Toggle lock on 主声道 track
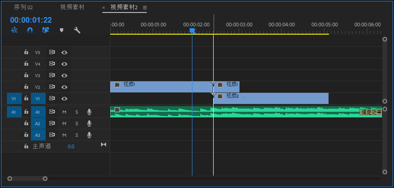394x188 pixels. click(26, 146)
